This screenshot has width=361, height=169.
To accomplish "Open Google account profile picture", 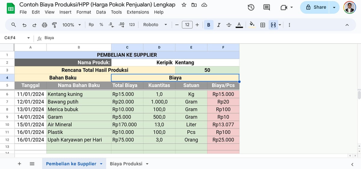I will [x=349, y=7].
